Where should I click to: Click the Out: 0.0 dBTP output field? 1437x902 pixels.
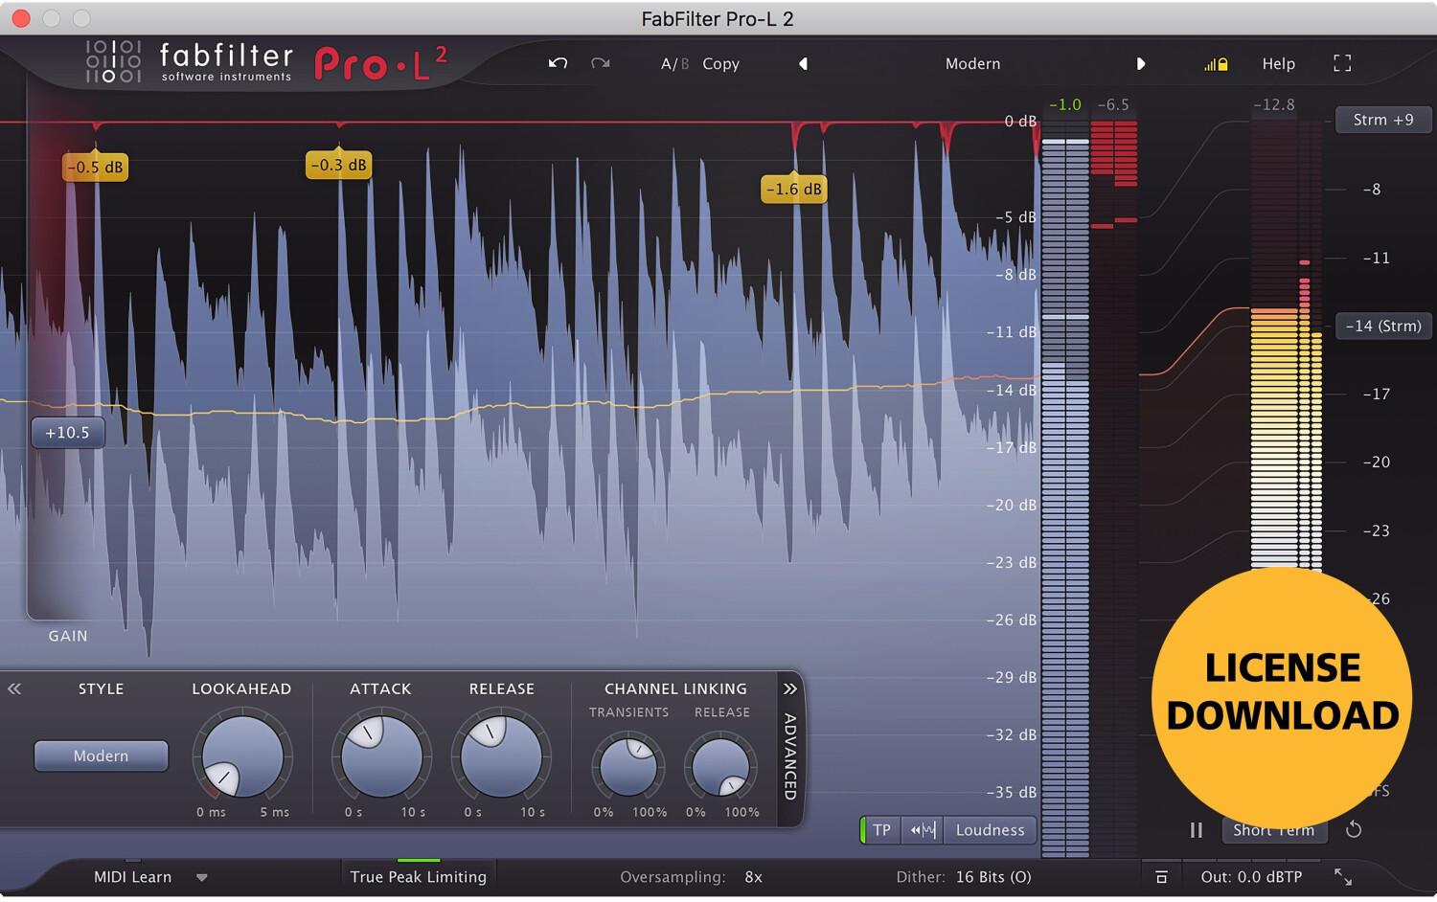point(1252,876)
